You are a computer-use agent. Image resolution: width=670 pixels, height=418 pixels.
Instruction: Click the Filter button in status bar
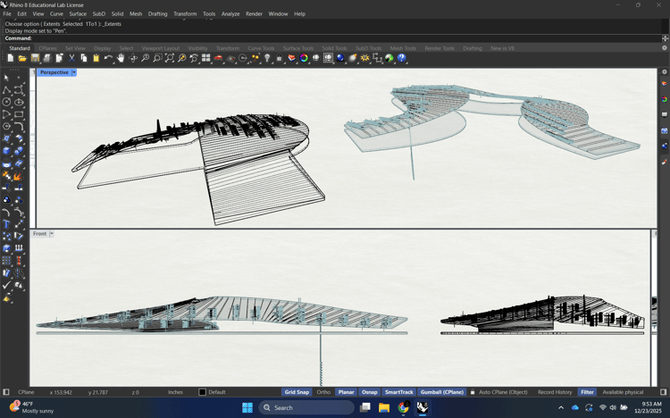coord(587,392)
